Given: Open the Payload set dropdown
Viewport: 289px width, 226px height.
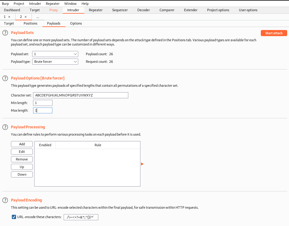Looking at the screenshot, I should [55, 54].
